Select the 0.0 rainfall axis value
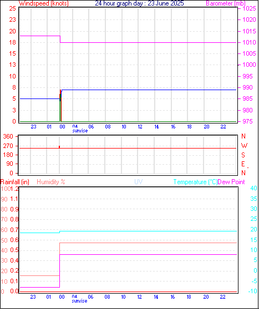The image size is (259, 311). pyautogui.click(x=14, y=292)
